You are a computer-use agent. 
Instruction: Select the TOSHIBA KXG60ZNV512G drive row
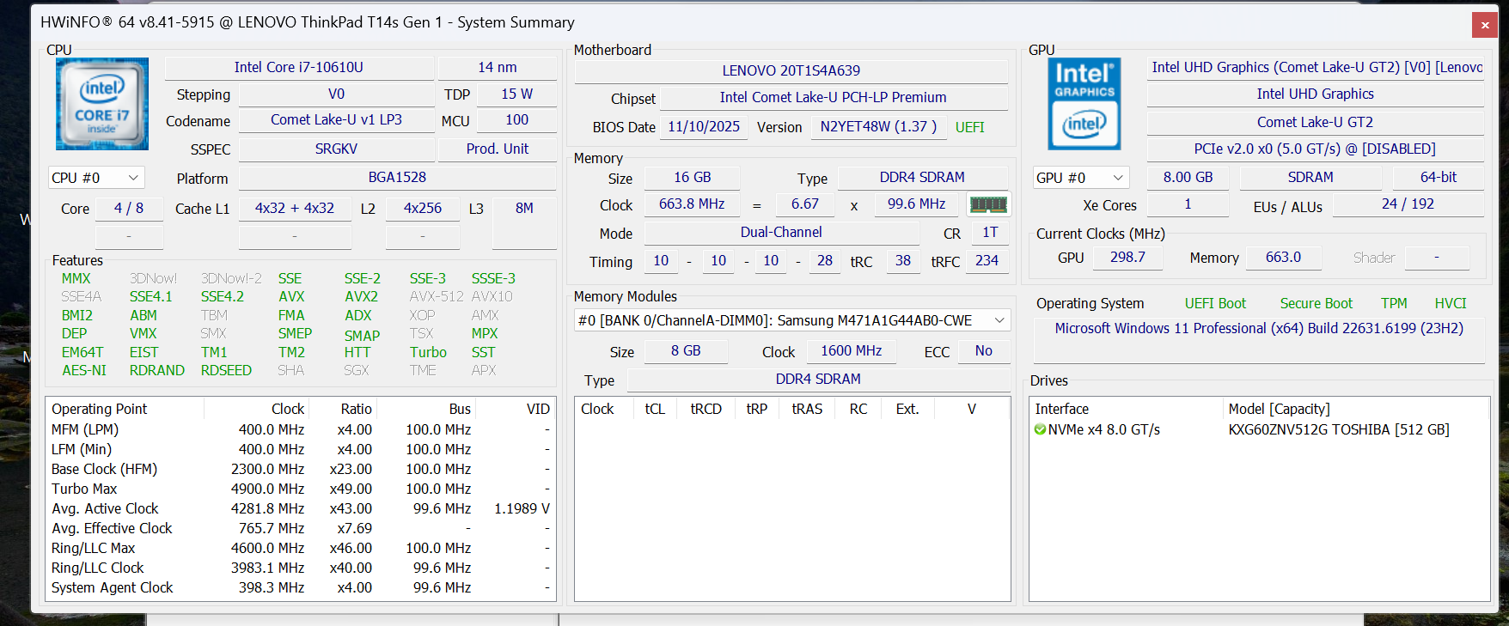(x=1338, y=429)
